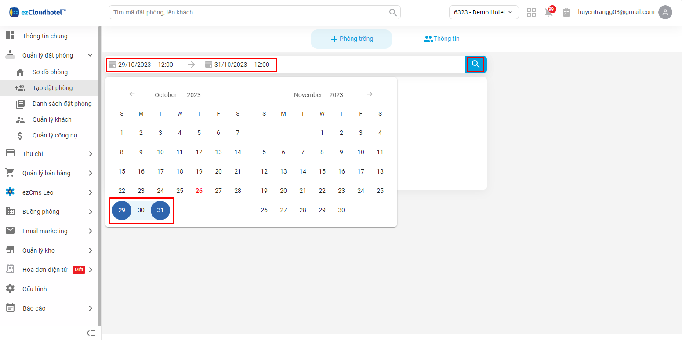Go to next month in calendar
Image resolution: width=682 pixels, height=340 pixels.
370,94
